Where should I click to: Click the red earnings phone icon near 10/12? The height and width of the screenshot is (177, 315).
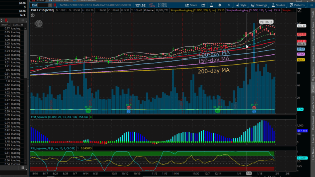click(129, 108)
